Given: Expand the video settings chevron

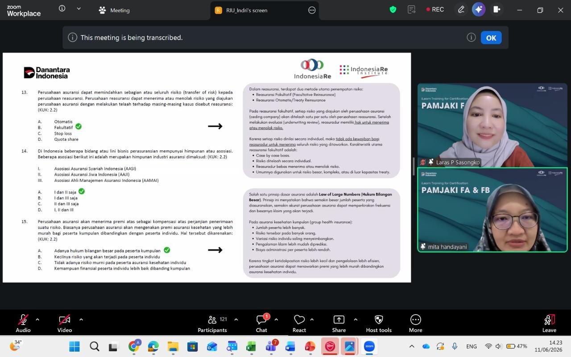Looking at the screenshot, I should click(81, 320).
